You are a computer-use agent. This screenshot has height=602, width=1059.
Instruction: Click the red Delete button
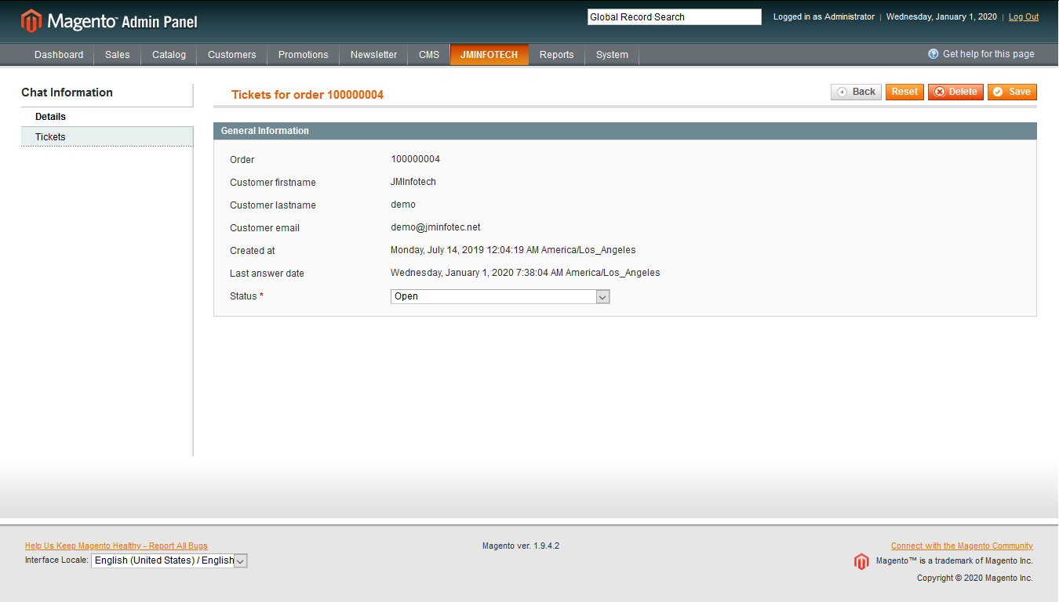(x=955, y=92)
